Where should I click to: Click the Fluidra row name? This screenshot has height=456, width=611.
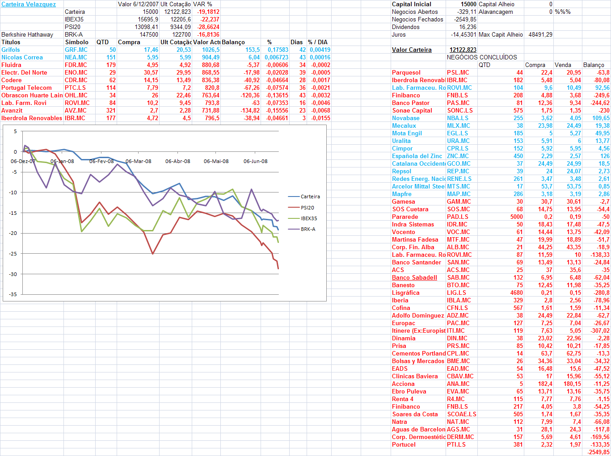tap(11, 65)
